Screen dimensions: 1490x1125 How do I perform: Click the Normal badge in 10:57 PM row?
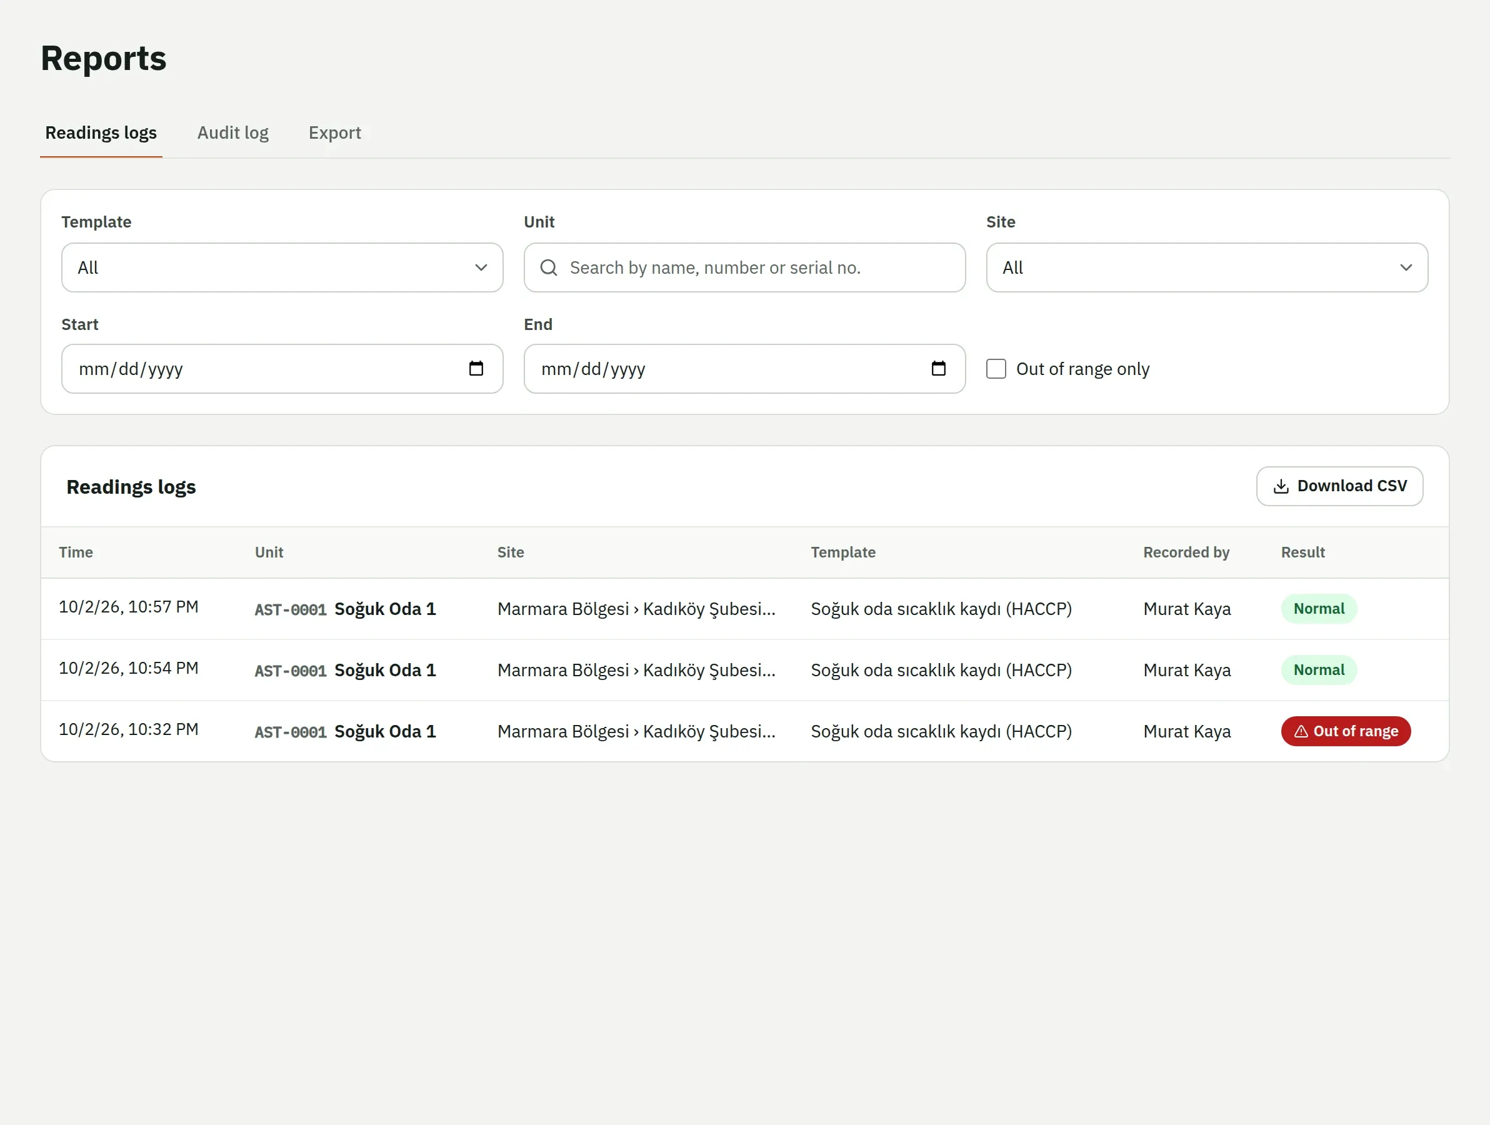1318,609
